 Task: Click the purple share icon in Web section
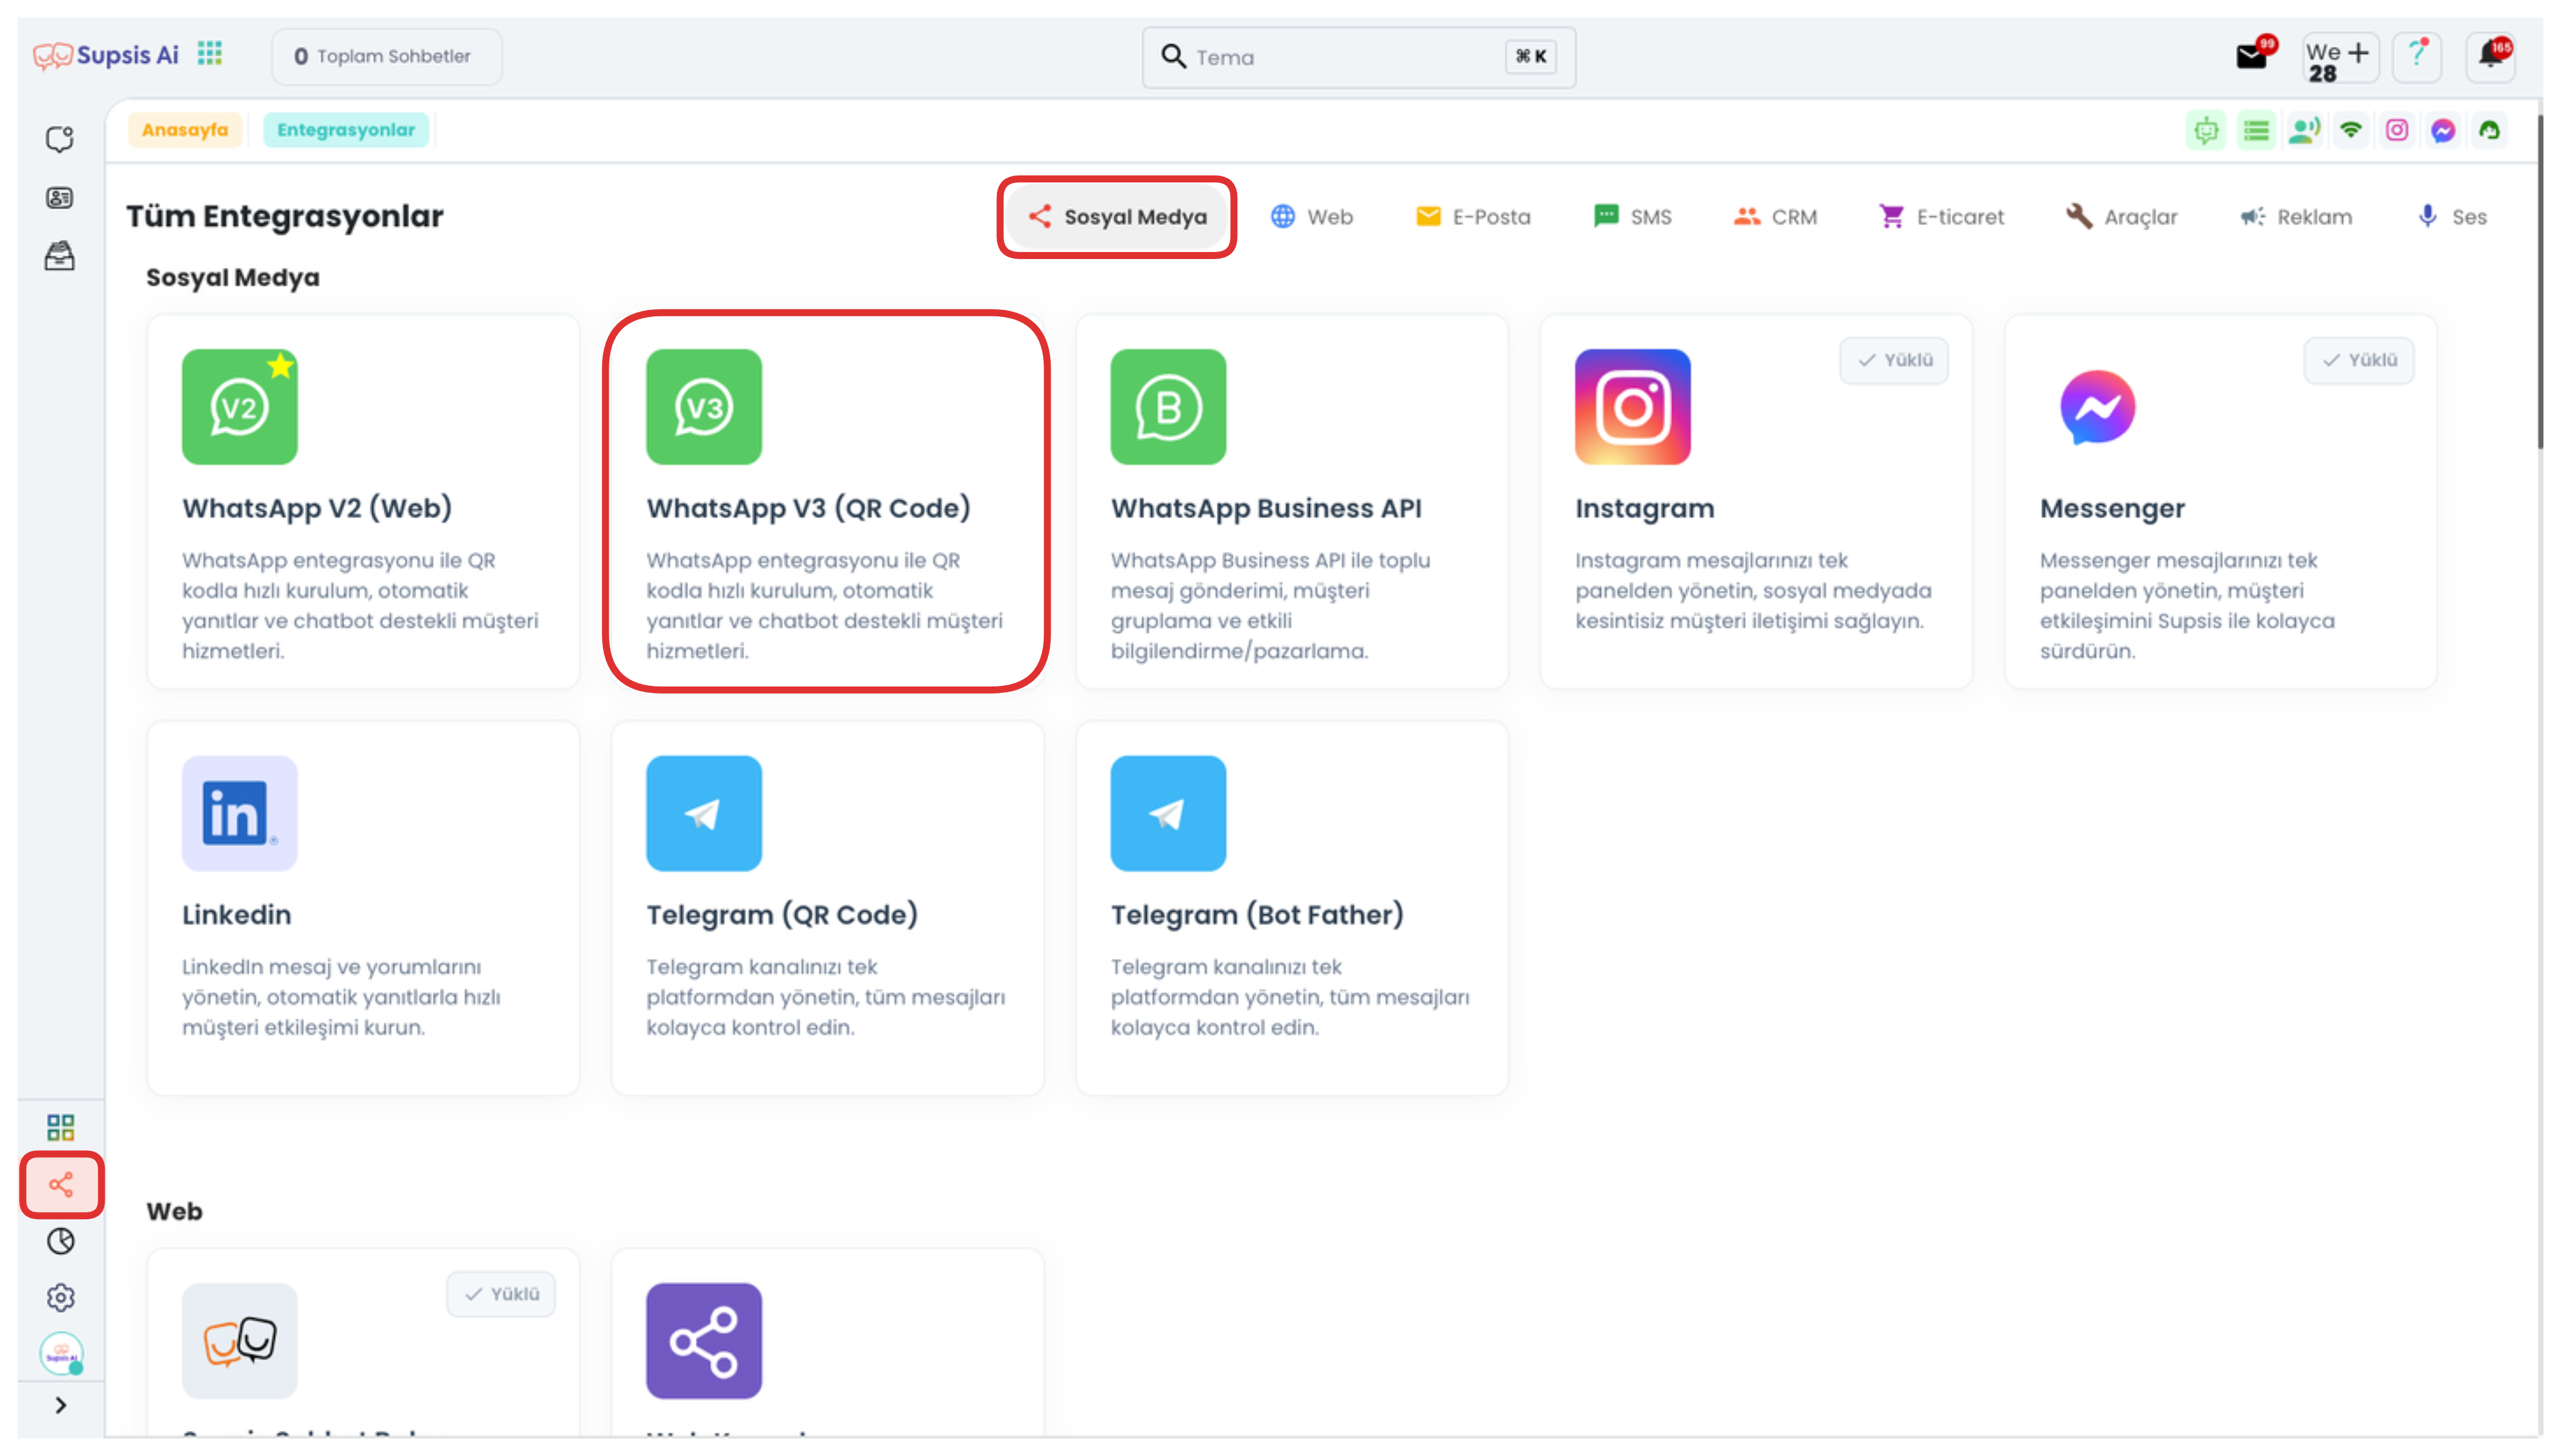(704, 1340)
